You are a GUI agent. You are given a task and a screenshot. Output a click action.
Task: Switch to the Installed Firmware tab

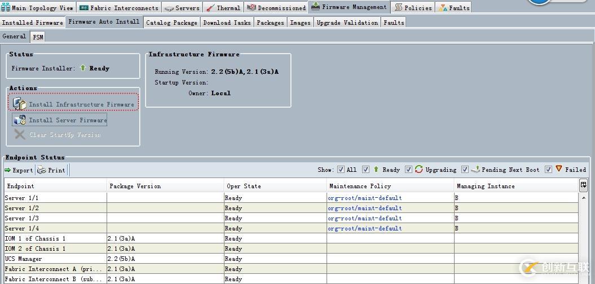pyautogui.click(x=33, y=23)
